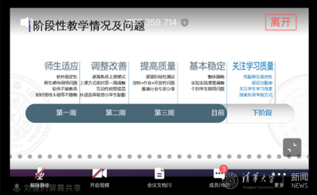Tap the speaker audio icon

[x=26, y=22]
